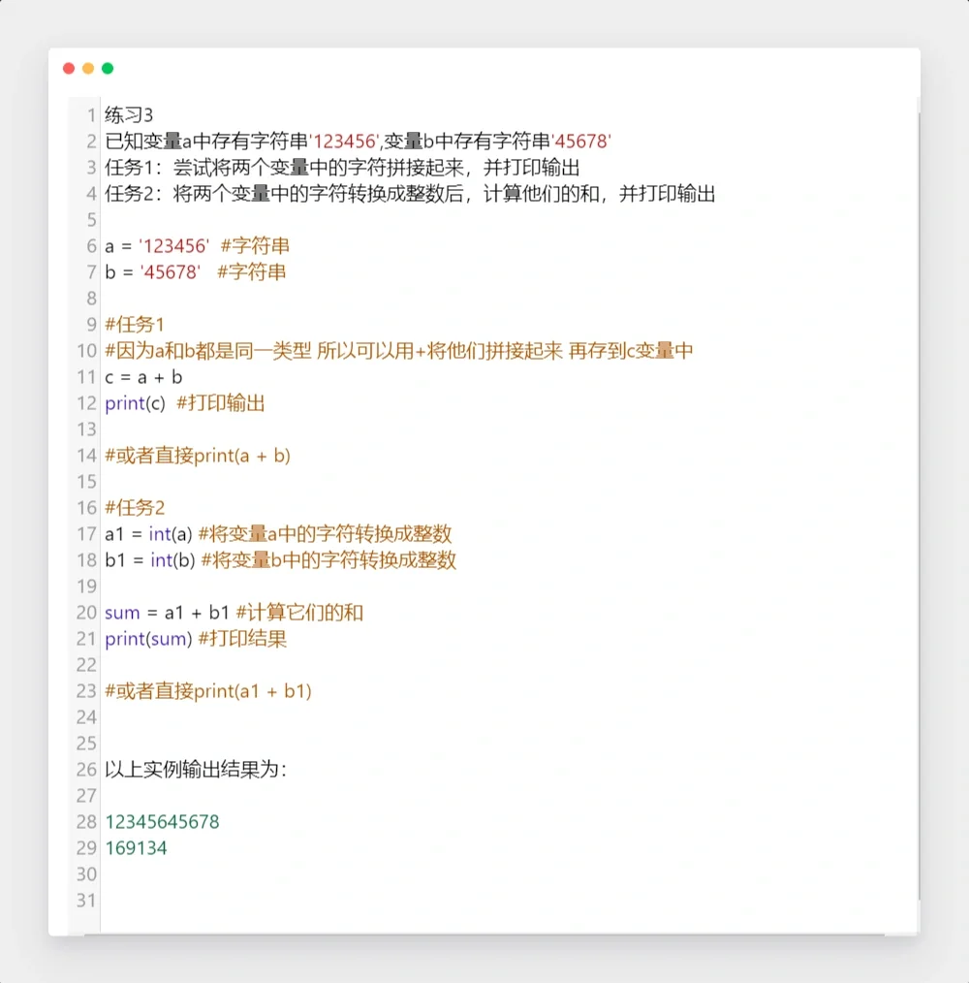969x983 pixels.
Task: Click line 3 text starting with 任务1
Action: (x=342, y=168)
